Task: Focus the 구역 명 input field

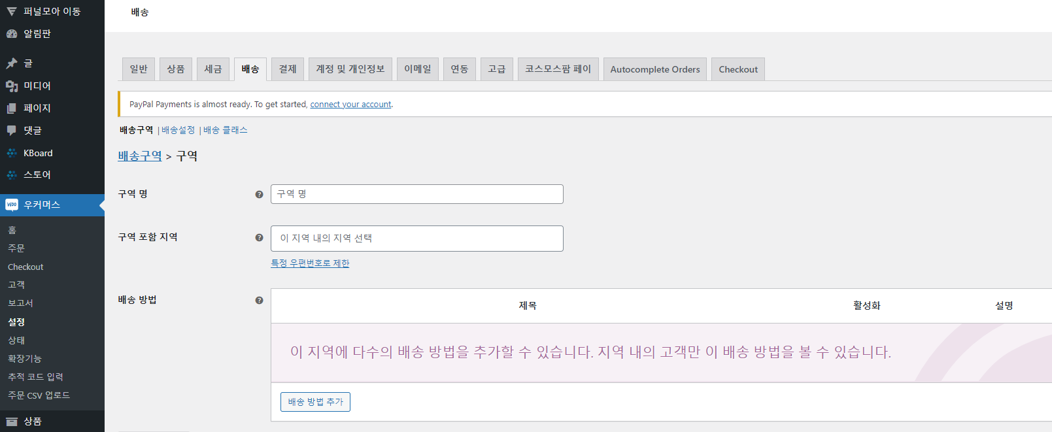Action: pyautogui.click(x=417, y=194)
